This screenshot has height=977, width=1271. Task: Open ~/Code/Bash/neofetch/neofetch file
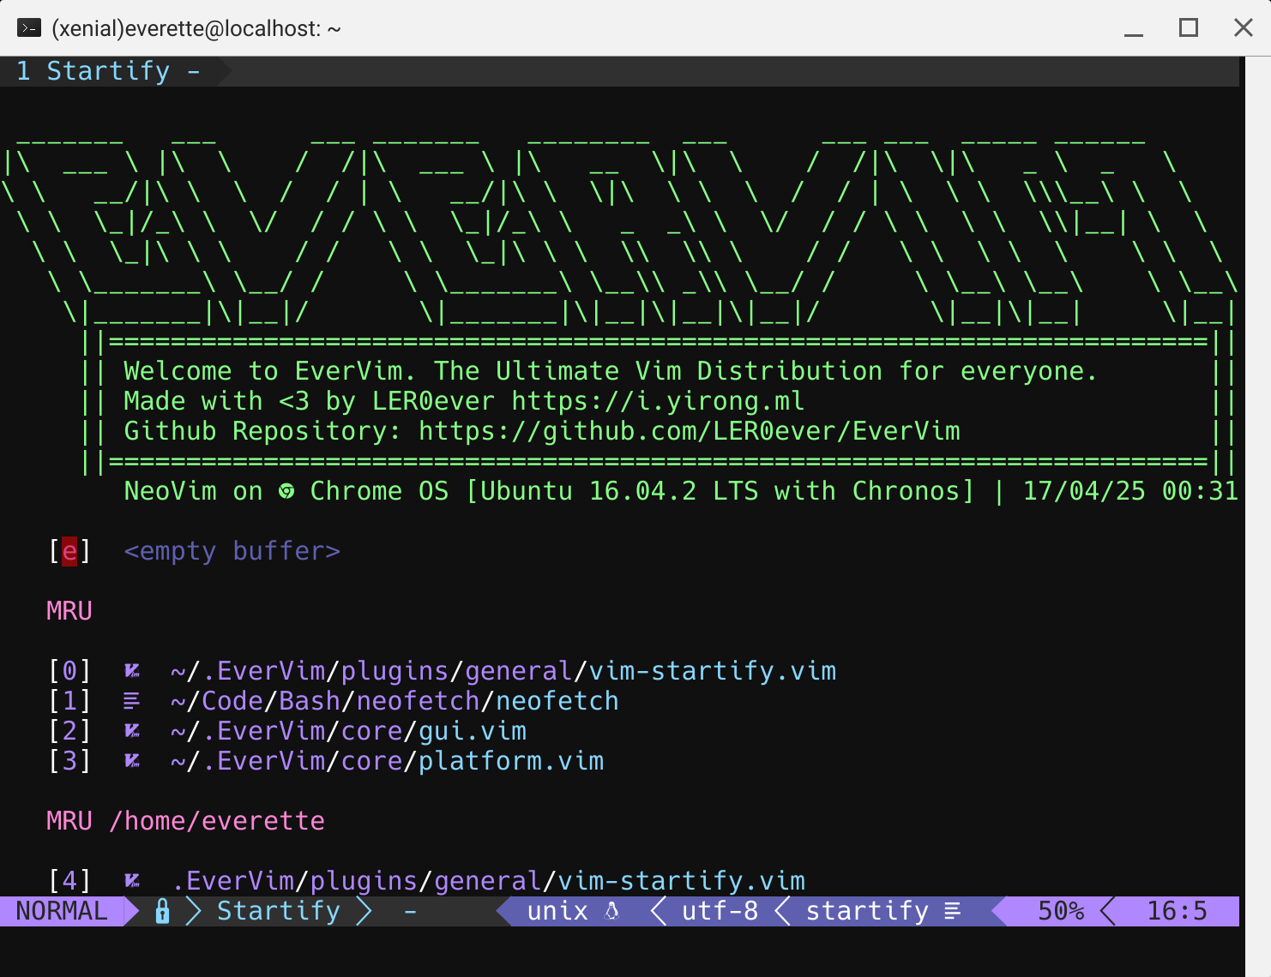pos(395,701)
